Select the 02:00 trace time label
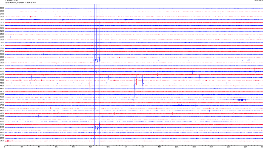The height and width of the screenshot is (148, 263). pyautogui.click(x=2, y=20)
